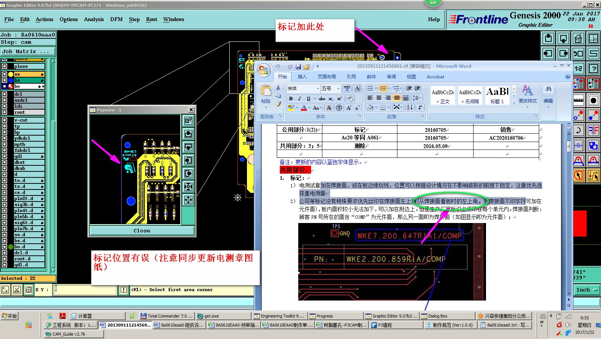The height and width of the screenshot is (339, 601).
Task: Open the ruler measure tool icon
Action: click(x=578, y=101)
